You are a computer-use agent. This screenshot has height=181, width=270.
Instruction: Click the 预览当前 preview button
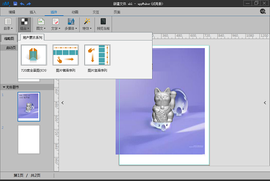point(103,24)
